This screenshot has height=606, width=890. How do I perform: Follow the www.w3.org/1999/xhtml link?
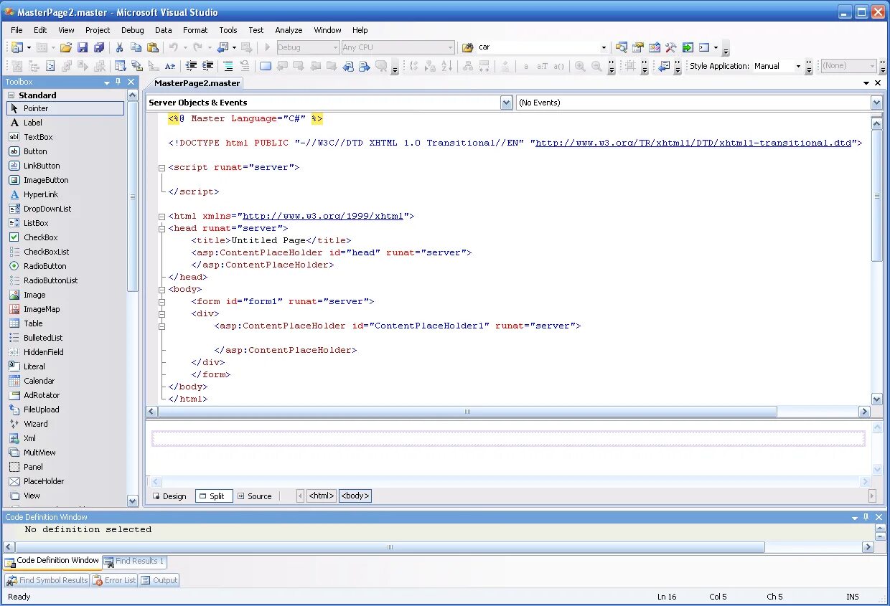[x=323, y=216]
